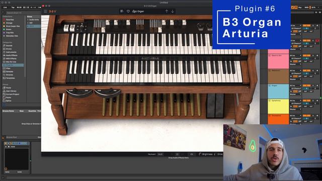The image size is (322, 181).
Task: Toggle Symphony track activator button
Action: point(306,101)
